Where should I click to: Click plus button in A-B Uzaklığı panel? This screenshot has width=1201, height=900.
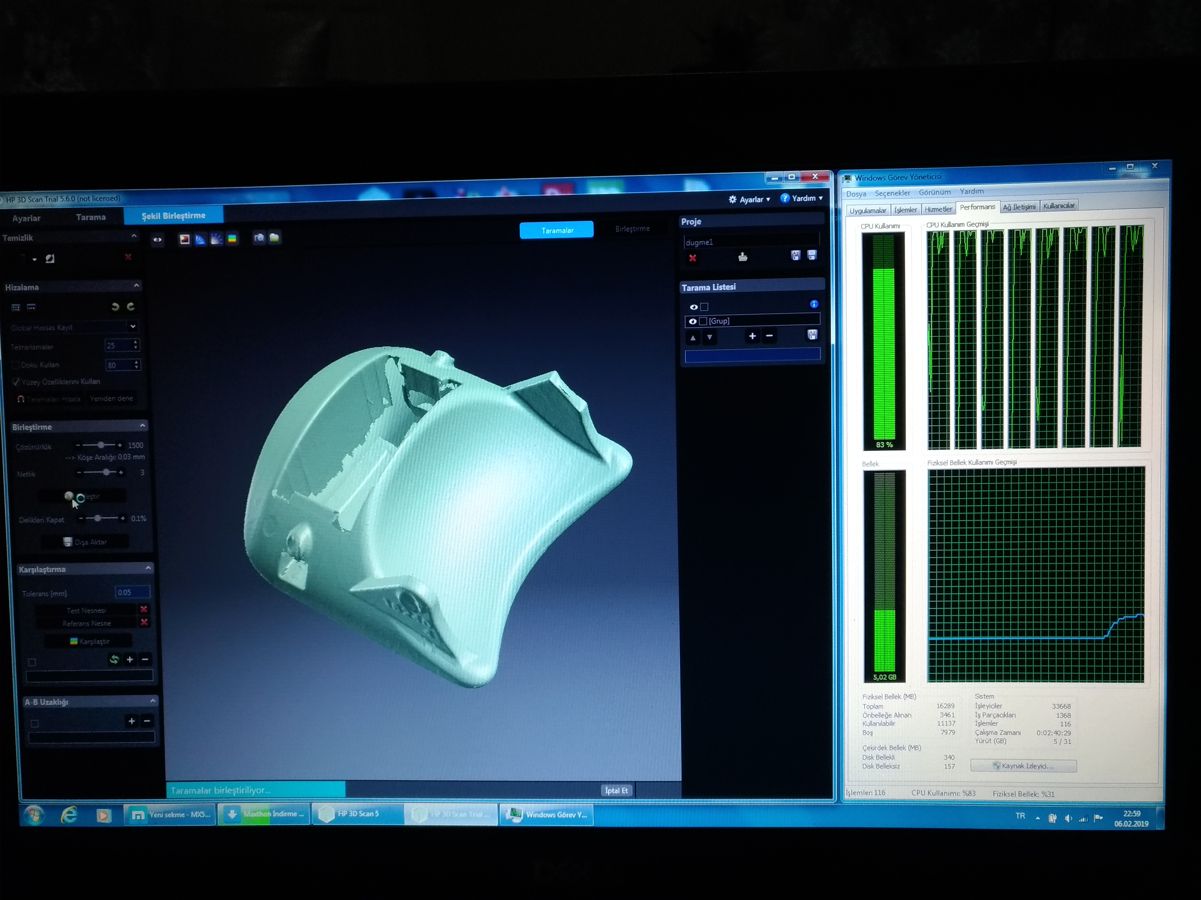[x=131, y=721]
